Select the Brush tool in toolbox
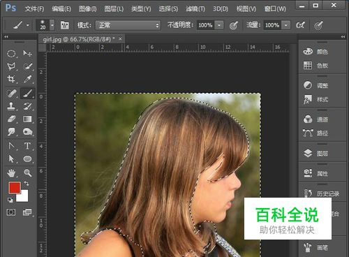The height and width of the screenshot is (257, 349). pos(28,94)
